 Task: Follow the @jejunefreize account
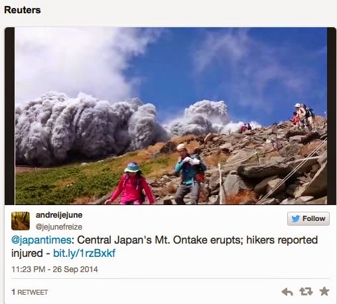tap(308, 218)
